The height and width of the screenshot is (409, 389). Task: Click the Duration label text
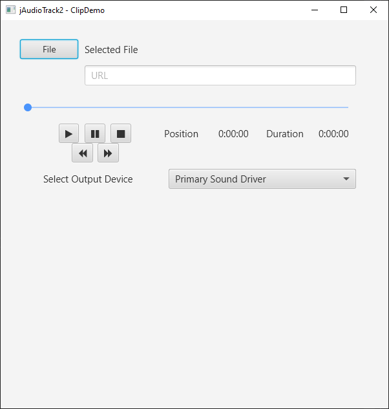tap(285, 134)
